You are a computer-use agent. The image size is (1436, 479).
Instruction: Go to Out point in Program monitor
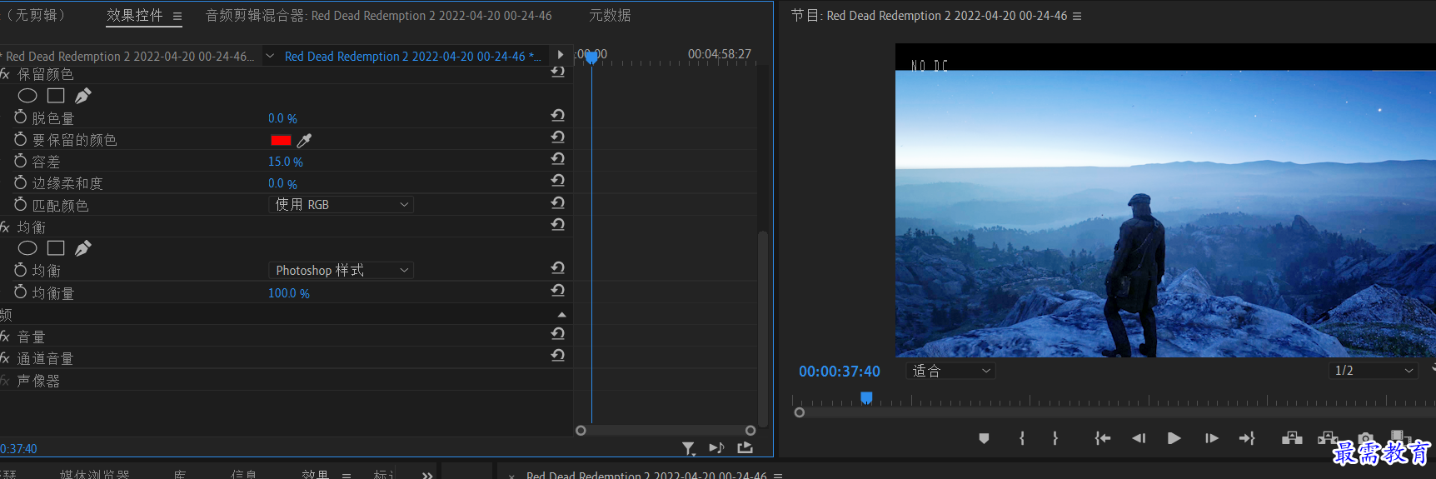click(1247, 438)
